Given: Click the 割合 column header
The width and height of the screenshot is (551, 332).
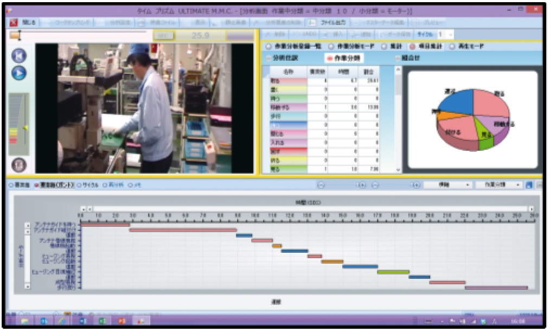Looking at the screenshot, I should [369, 72].
